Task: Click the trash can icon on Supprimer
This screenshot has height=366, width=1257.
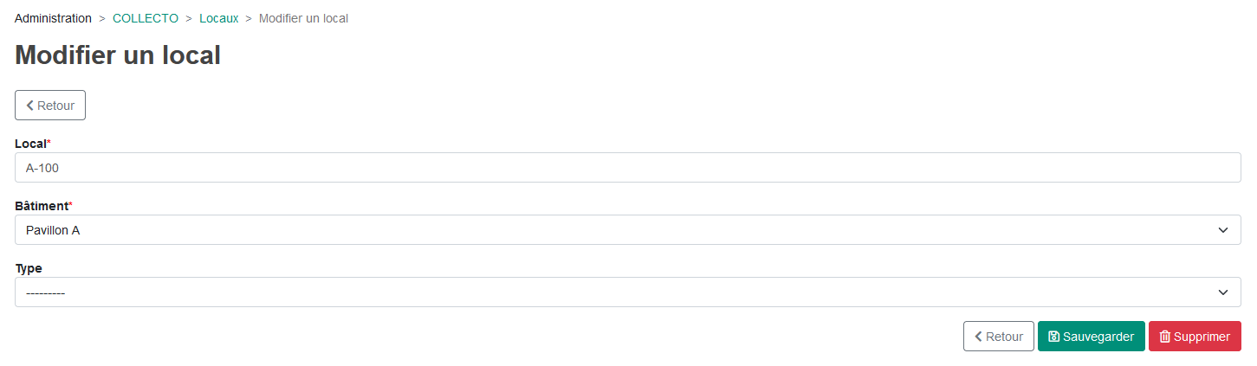Action: (1165, 337)
